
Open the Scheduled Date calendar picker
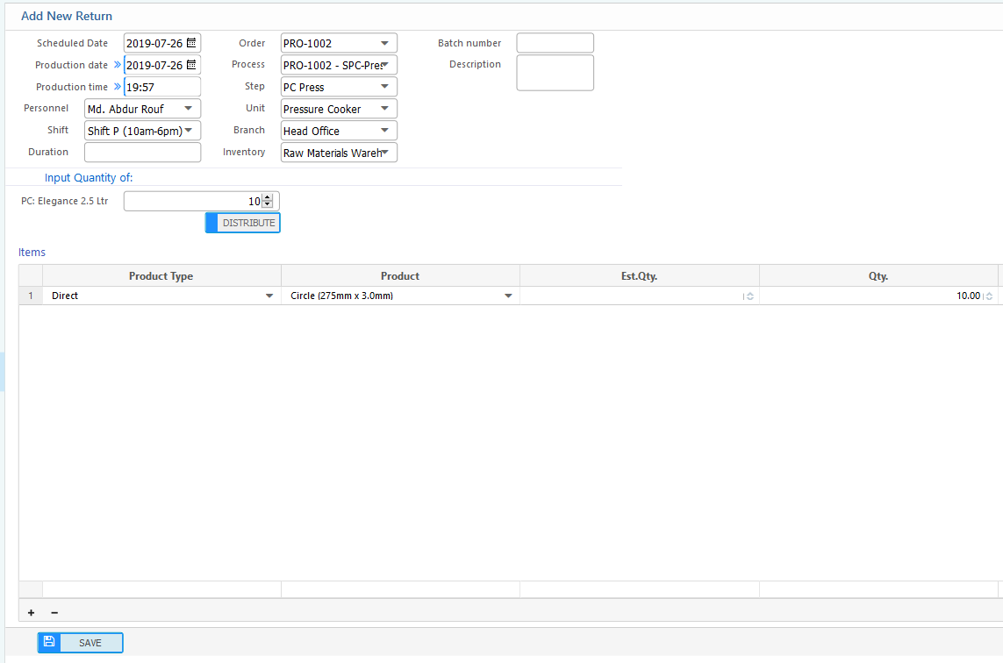point(192,43)
